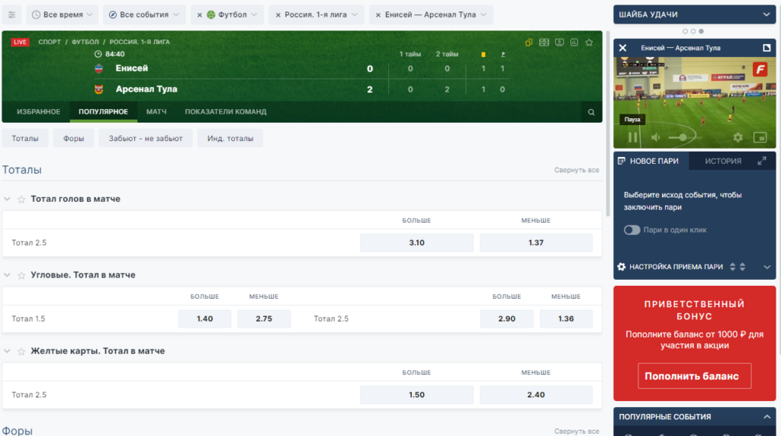Screen dimensions: 781x436
Task: Open search in the match tab bar
Action: [x=591, y=112]
